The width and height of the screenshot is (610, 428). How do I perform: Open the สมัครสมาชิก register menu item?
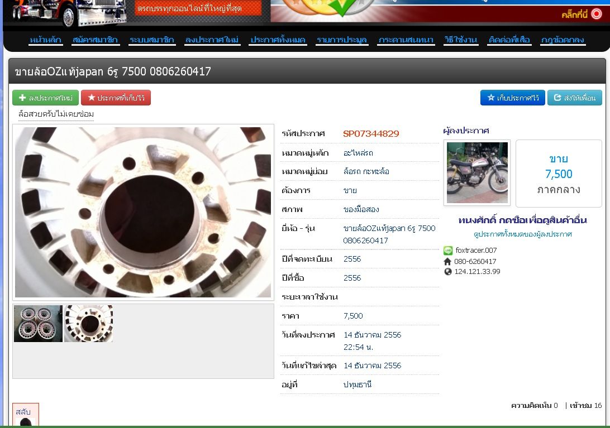(x=95, y=40)
